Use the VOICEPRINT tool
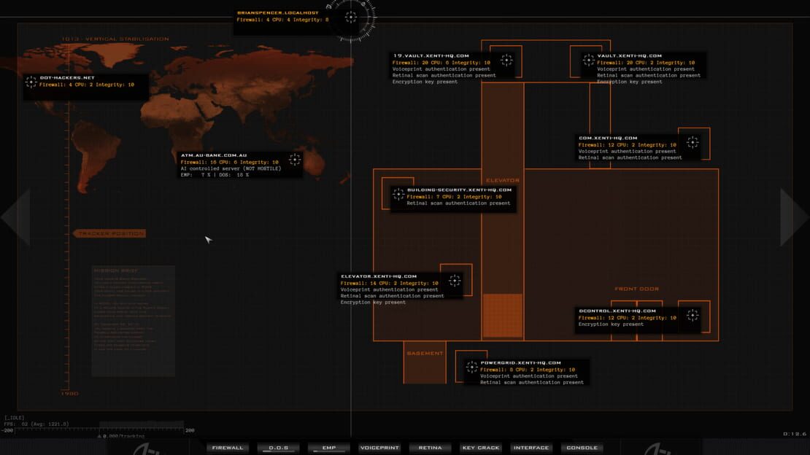This screenshot has height=455, width=810. tap(379, 448)
